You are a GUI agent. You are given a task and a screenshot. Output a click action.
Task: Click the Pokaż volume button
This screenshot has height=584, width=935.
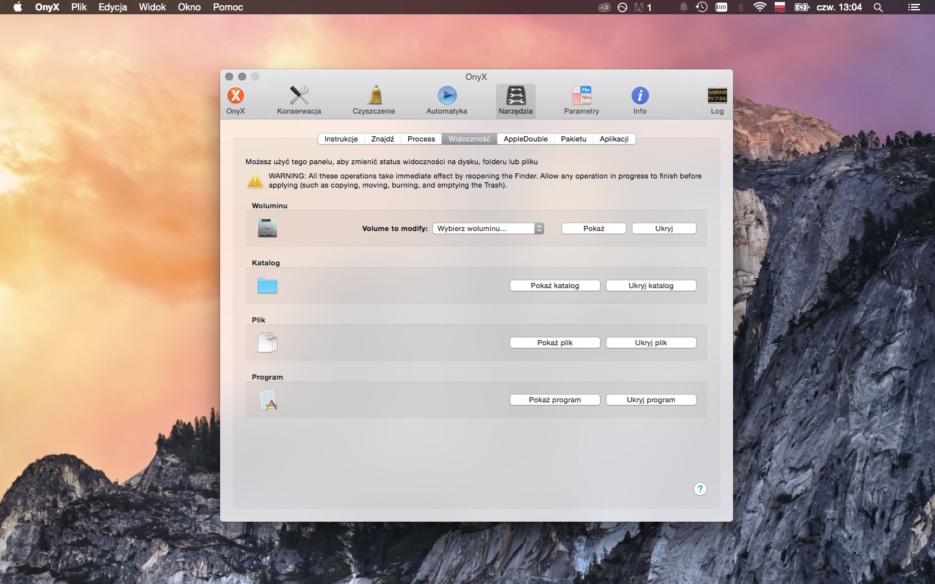click(594, 228)
